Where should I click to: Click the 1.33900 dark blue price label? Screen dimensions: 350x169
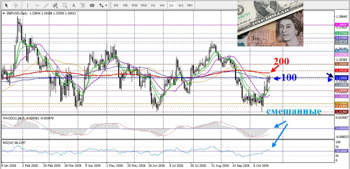pyautogui.click(x=342, y=79)
